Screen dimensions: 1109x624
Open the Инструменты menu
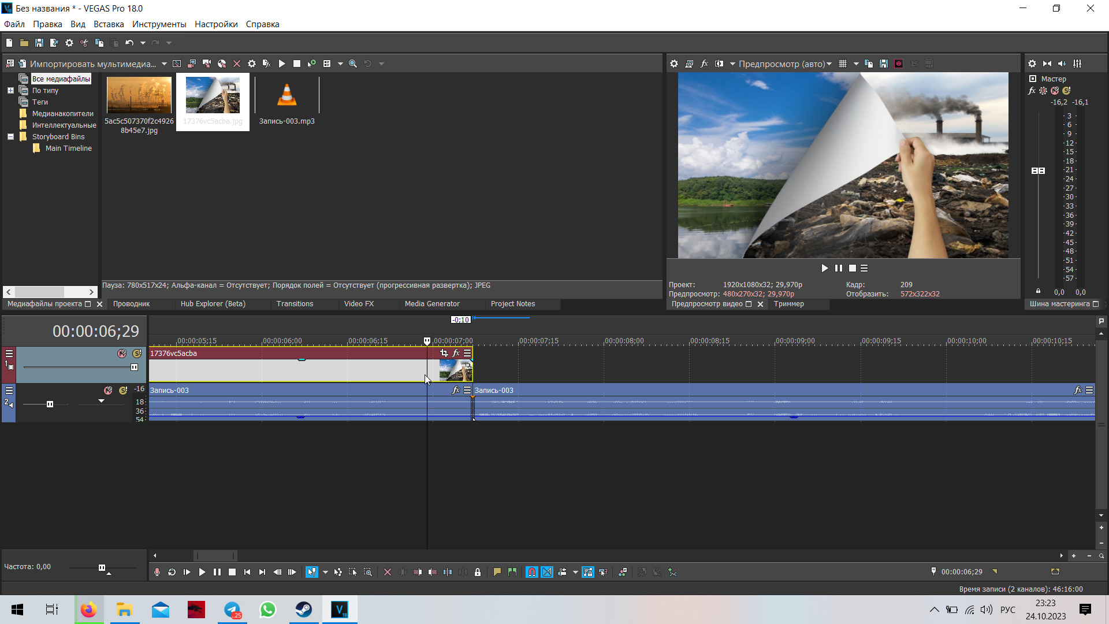click(159, 24)
